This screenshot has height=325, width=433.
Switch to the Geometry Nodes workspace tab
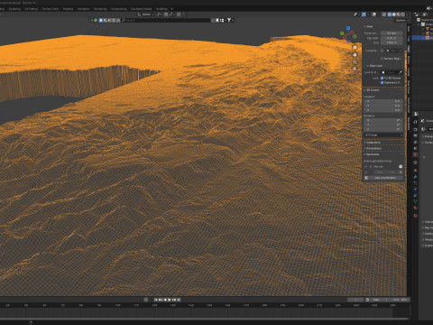141,9
